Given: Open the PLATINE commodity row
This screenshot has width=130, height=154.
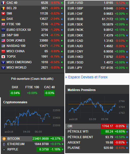Looking at the screenshot, I should (x=97, y=148).
